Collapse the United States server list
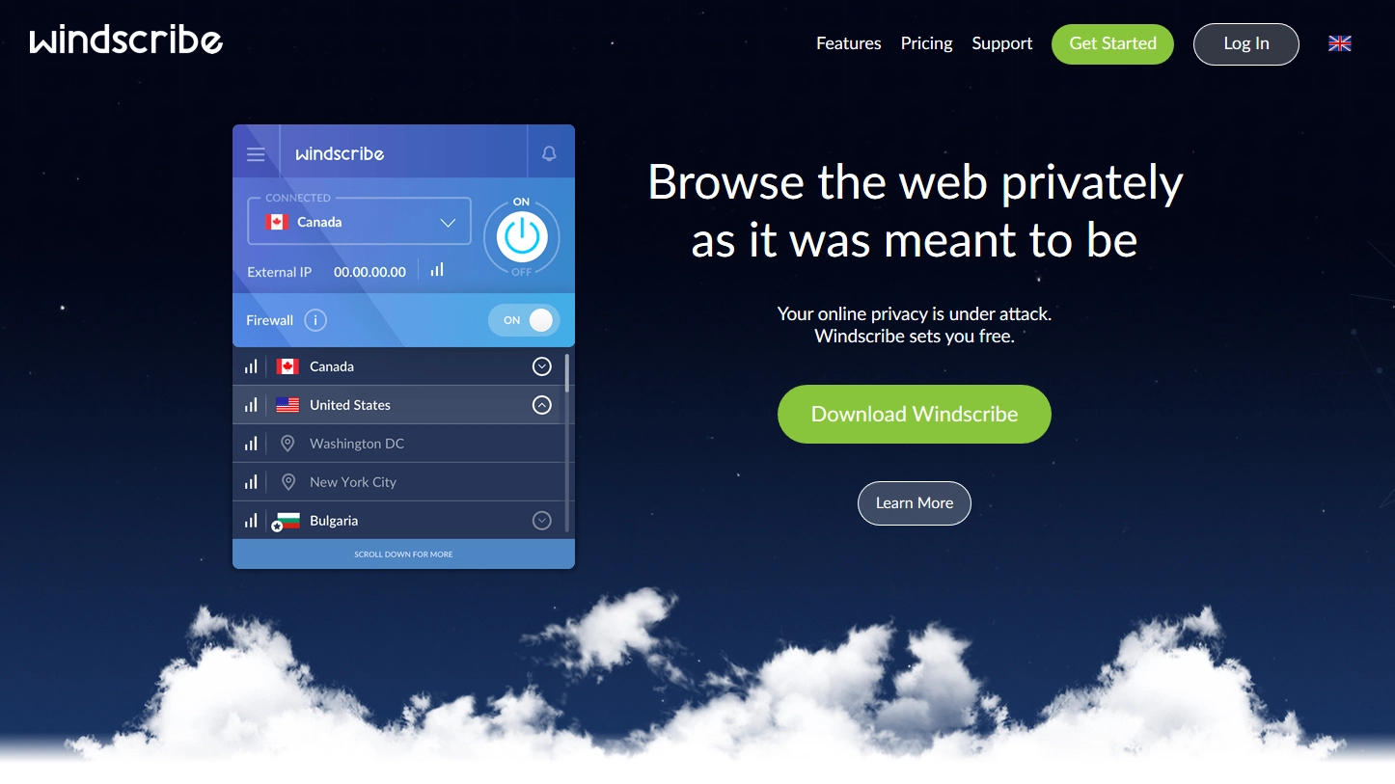 click(542, 405)
